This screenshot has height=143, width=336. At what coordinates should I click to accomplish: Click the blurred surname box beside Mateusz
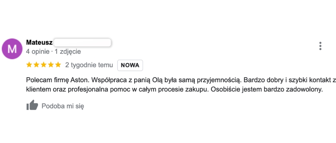[82, 43]
